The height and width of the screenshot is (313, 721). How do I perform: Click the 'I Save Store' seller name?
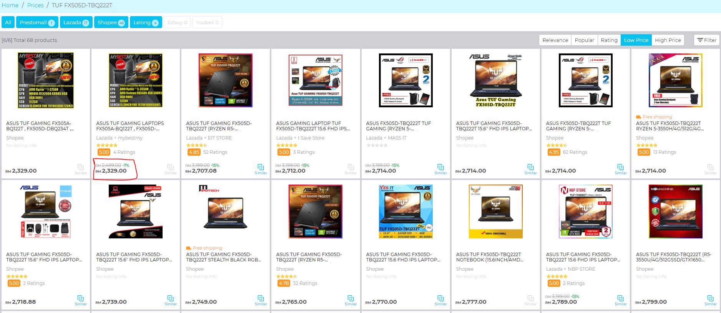(x=311, y=138)
